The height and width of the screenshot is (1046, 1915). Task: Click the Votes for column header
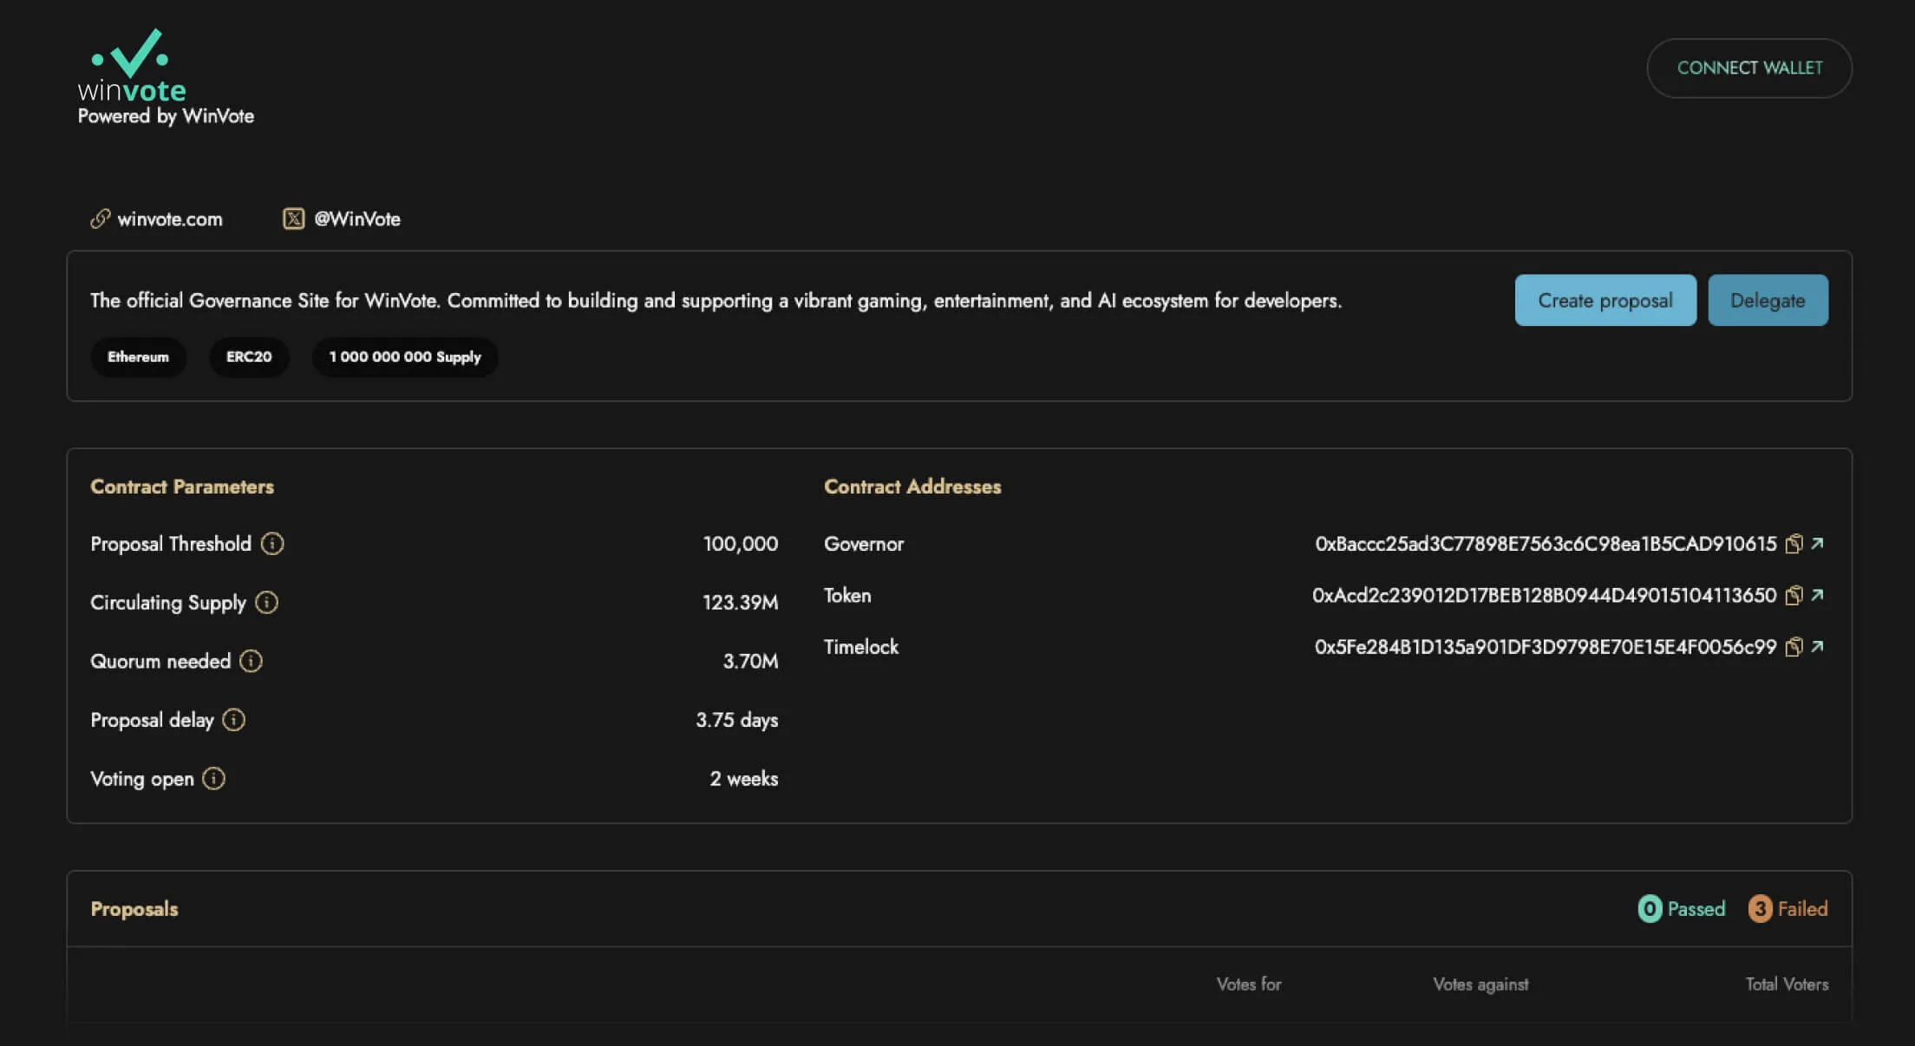(x=1248, y=984)
